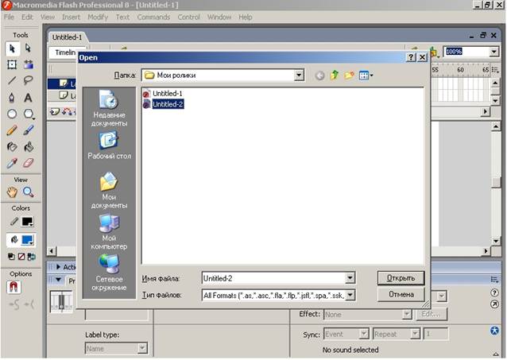Go back to the previous folder

pyautogui.click(x=319, y=75)
